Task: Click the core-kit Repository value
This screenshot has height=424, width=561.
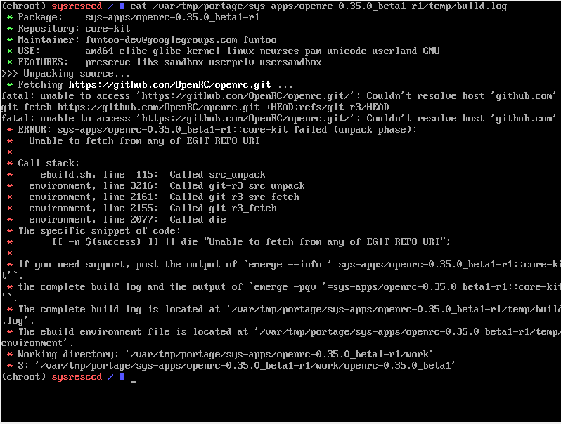Action: pyautogui.click(x=108, y=28)
